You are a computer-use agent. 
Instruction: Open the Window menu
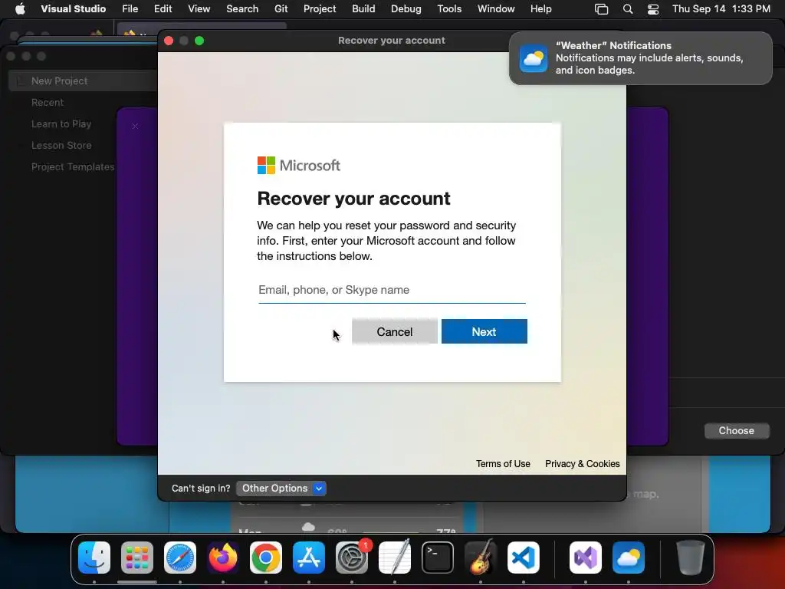[x=496, y=8]
